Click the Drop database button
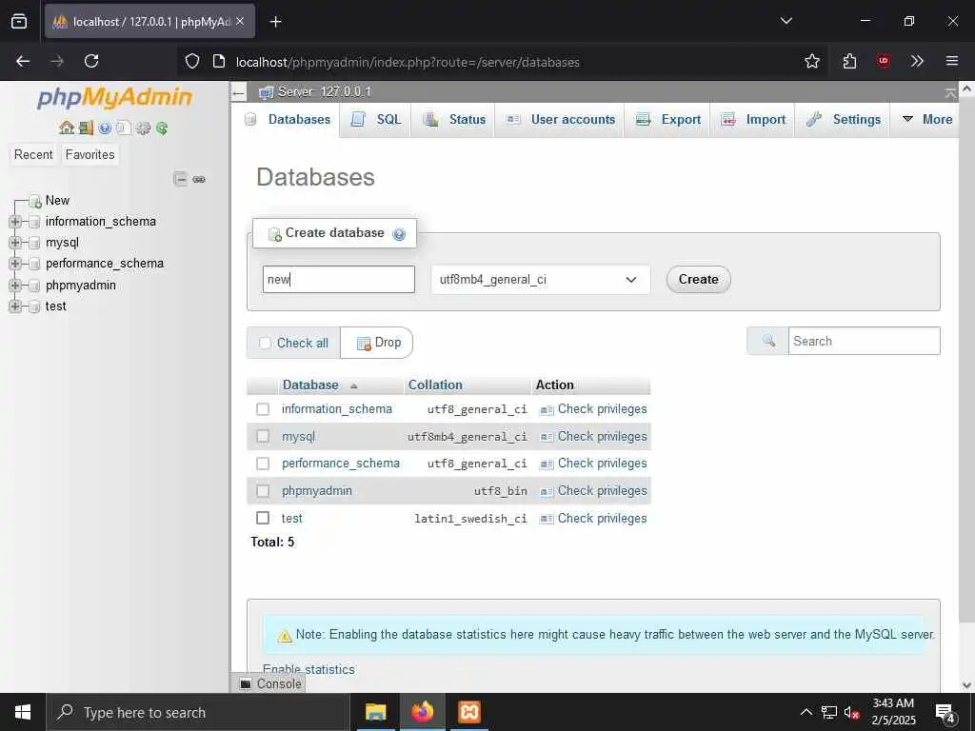975x731 pixels. [379, 343]
